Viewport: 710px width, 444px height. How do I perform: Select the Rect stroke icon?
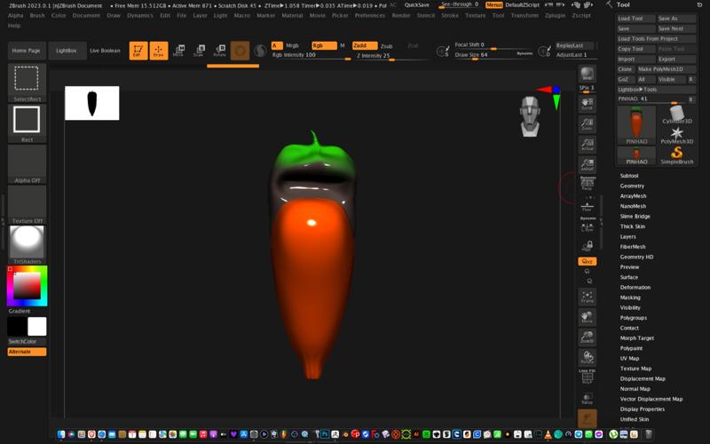pyautogui.click(x=27, y=123)
